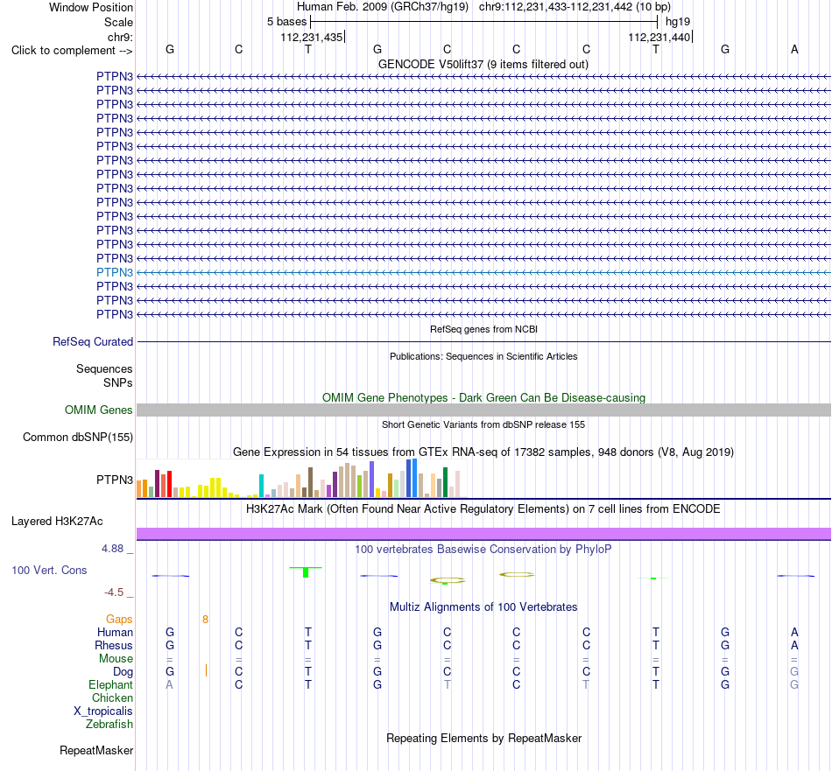Open the 'RefSeq genes from NCBI' track title
Viewport: 832px width, 771px height.
pyautogui.click(x=483, y=329)
